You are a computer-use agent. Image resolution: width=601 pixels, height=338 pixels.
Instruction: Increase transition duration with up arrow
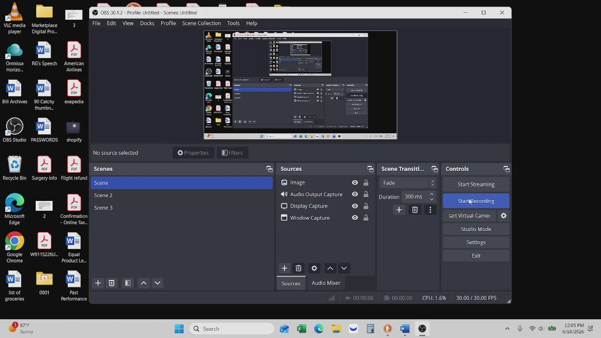(431, 194)
